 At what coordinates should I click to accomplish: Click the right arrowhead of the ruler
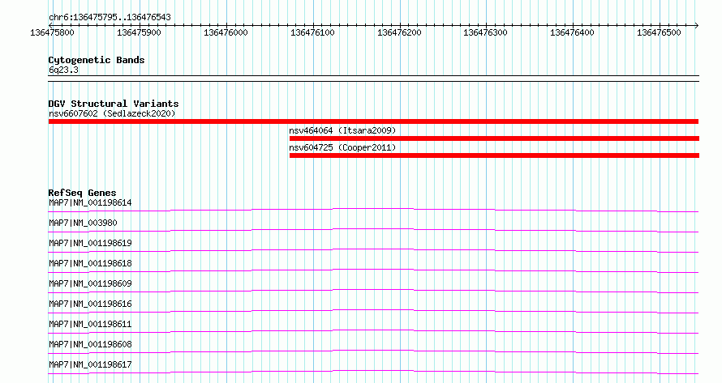[697, 25]
